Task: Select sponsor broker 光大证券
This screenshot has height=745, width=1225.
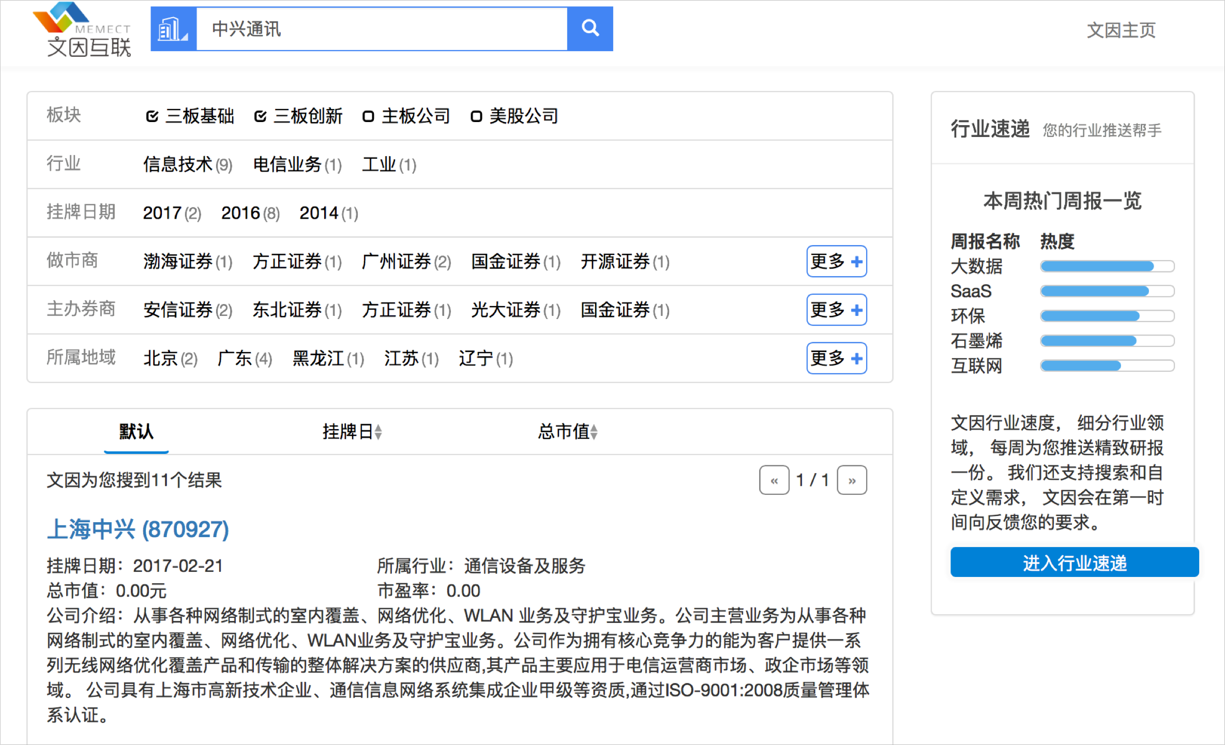Action: click(x=516, y=310)
